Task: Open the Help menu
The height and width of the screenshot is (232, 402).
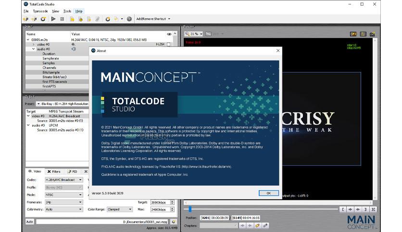Action: [79, 11]
